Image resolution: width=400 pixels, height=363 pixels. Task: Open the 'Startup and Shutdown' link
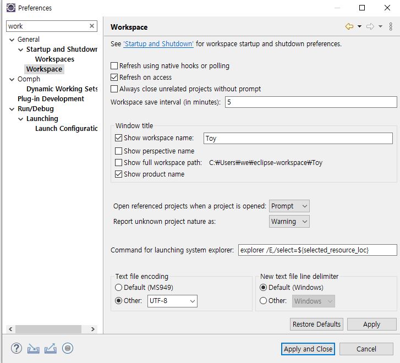tap(158, 44)
